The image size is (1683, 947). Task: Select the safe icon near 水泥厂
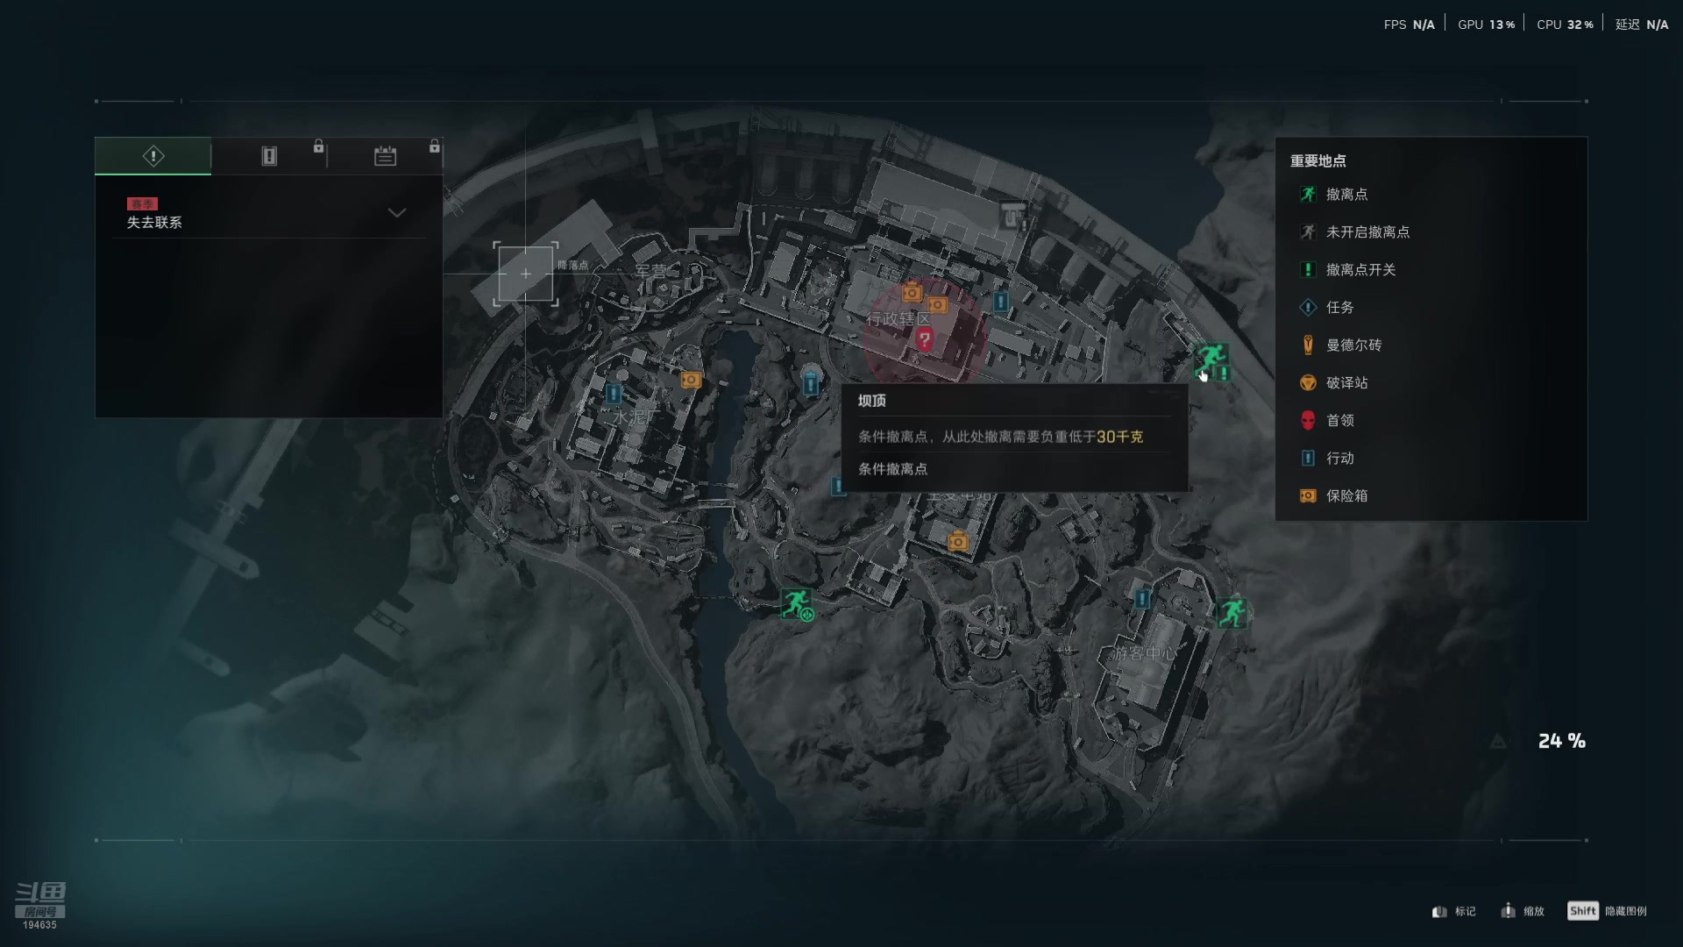click(x=691, y=380)
